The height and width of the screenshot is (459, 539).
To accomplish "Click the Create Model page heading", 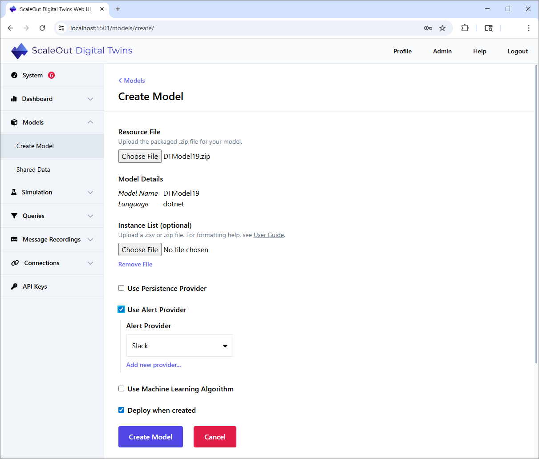I will (151, 97).
